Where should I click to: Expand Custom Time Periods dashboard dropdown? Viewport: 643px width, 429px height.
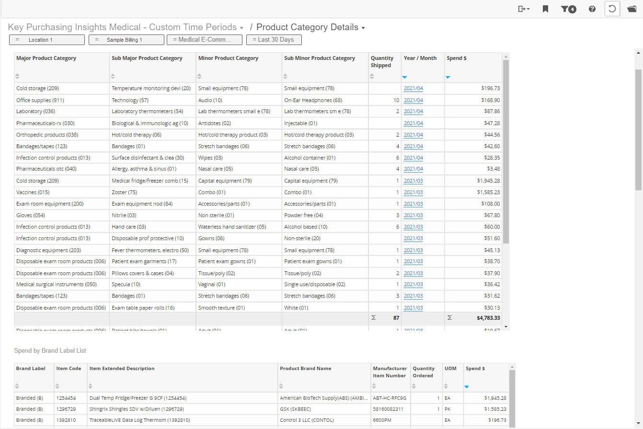[241, 28]
